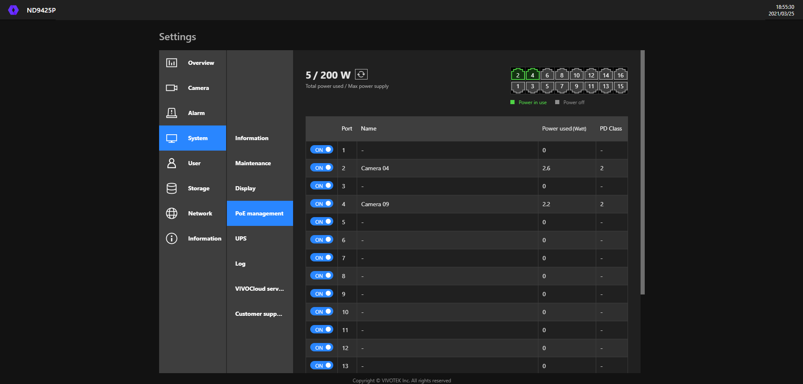Select the Camera settings icon
The height and width of the screenshot is (384, 803).
[172, 88]
